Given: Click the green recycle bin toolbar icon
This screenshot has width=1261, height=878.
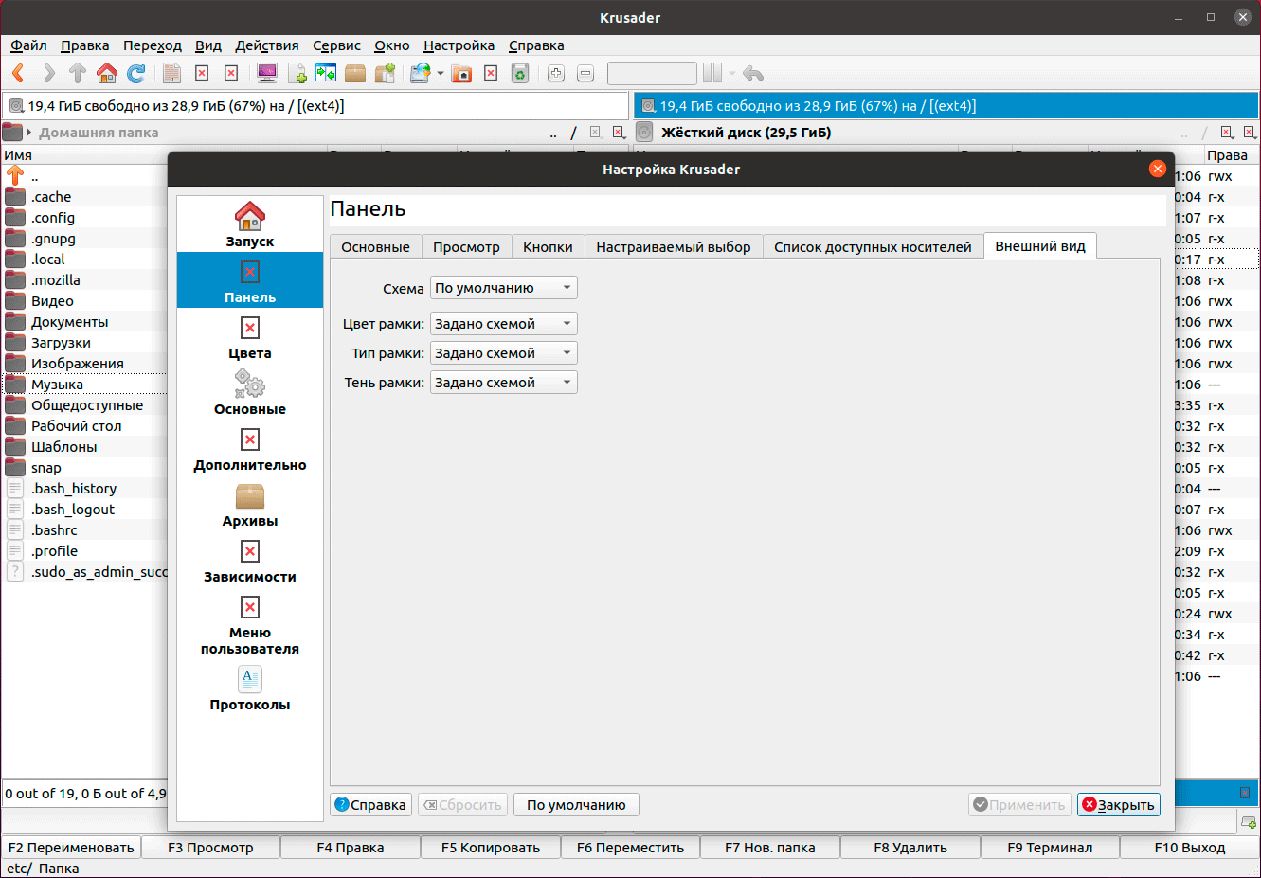Looking at the screenshot, I should [x=519, y=73].
